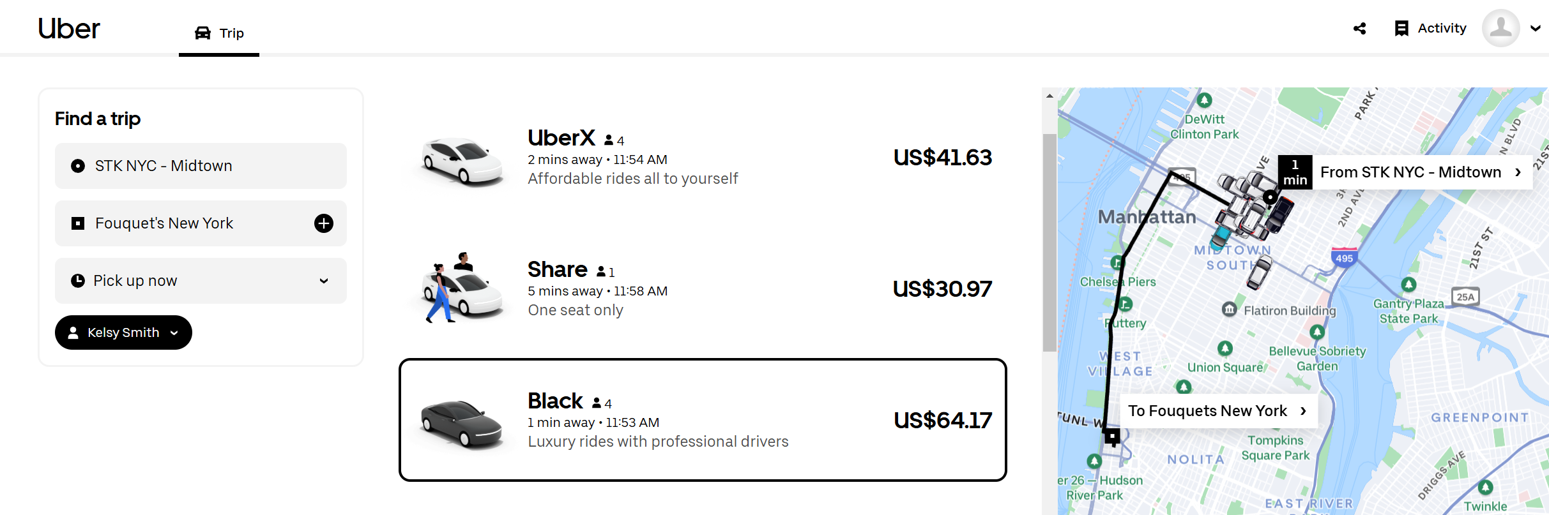Open the To Fouquets New York label
Viewport: 1549px width, 515px height.
click(x=1217, y=411)
